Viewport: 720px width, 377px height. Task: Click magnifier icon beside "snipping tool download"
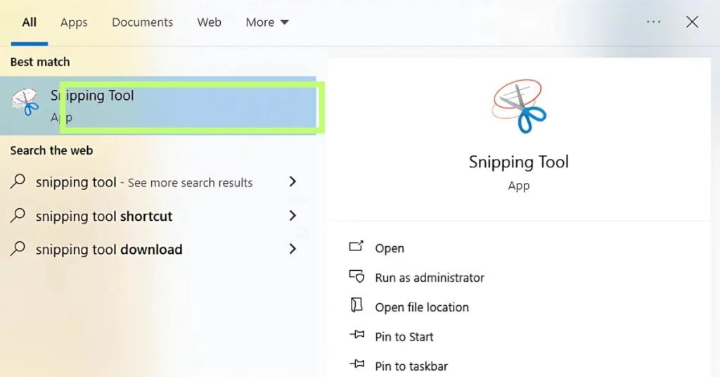18,248
